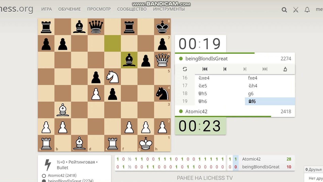
Task: Open the beingBlondIsGreat player profile
Action: click(206, 59)
